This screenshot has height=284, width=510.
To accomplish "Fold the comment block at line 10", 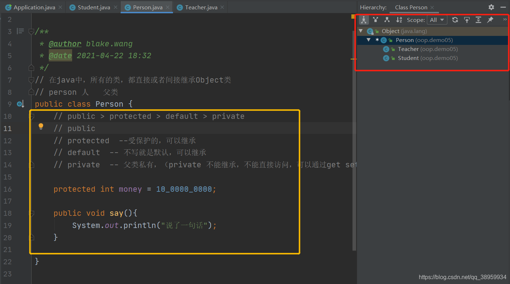I will click(31, 116).
